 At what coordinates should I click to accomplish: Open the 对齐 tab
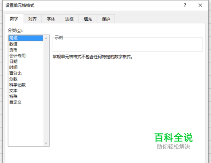point(32,19)
